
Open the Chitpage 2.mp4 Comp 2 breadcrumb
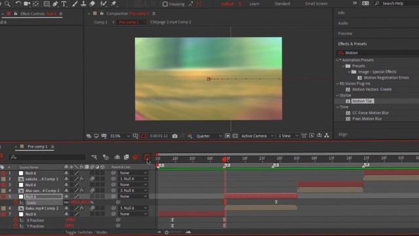(170, 22)
